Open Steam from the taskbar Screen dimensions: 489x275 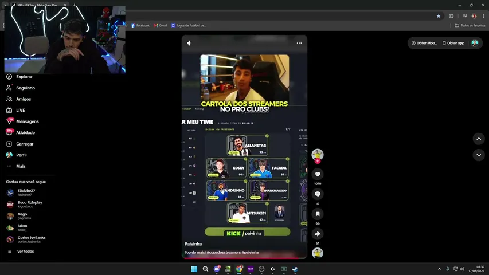[x=295, y=269]
